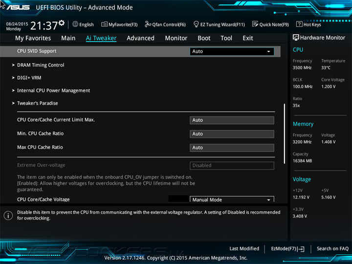Switch to EzMode(F7)
Screen dimensions: 352x264
point(288,249)
